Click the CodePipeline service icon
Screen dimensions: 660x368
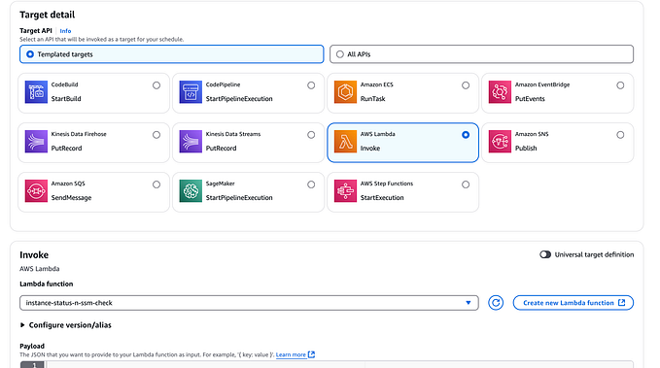[x=191, y=92]
